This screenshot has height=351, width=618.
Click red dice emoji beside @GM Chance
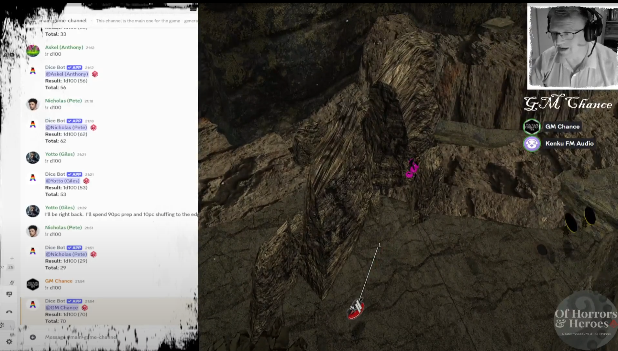click(85, 308)
